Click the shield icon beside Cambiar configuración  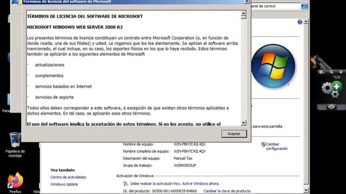tap(263, 144)
